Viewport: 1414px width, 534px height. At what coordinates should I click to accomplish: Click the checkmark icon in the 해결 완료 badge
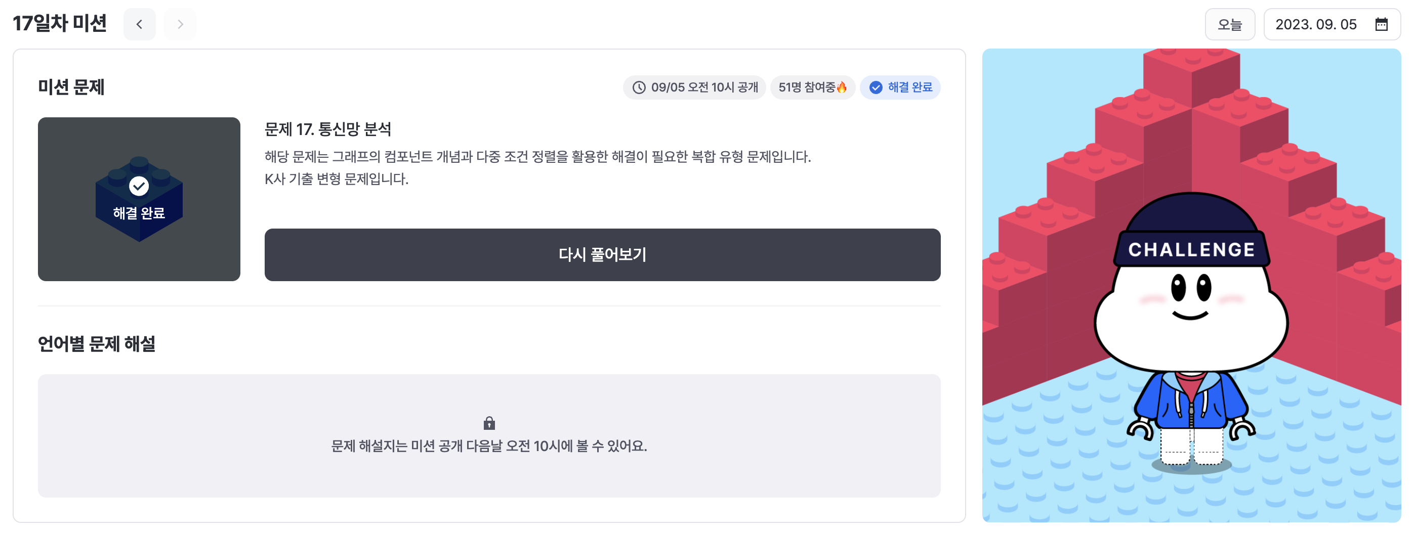pyautogui.click(x=876, y=87)
